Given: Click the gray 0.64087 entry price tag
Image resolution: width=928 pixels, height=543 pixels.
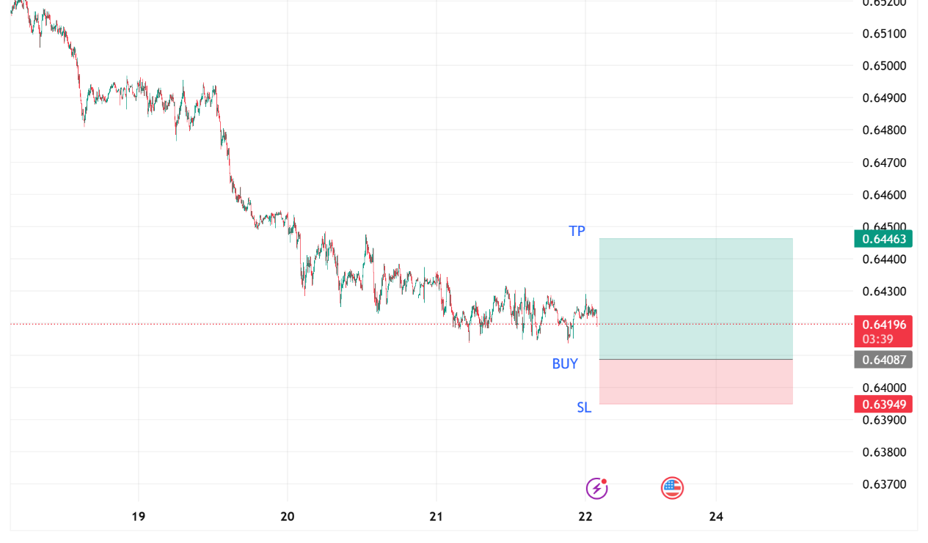Looking at the screenshot, I should coord(883,360).
